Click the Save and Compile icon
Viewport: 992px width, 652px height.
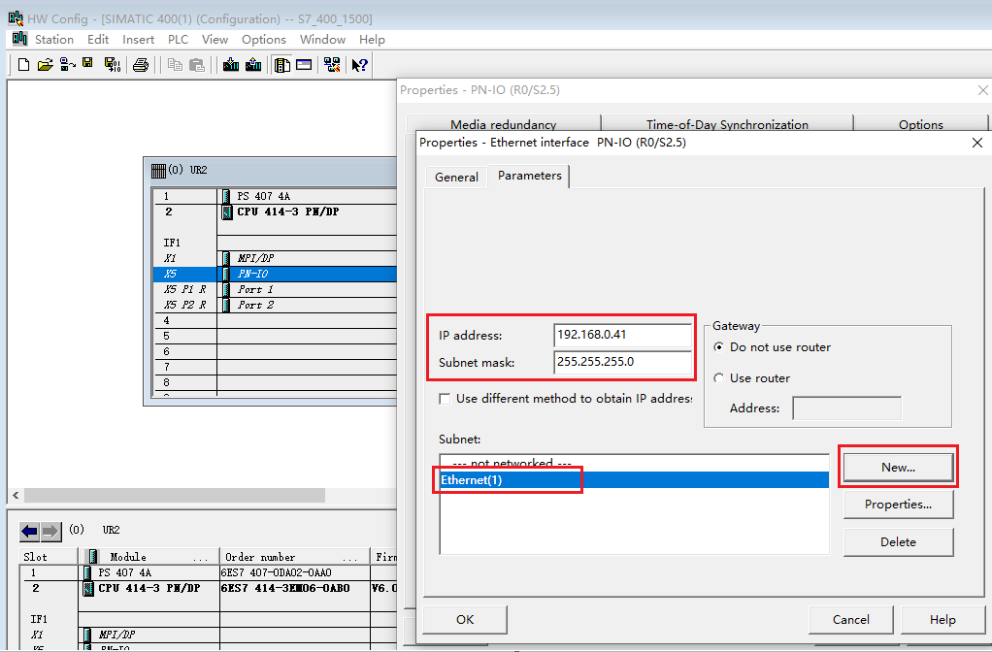coord(112,64)
